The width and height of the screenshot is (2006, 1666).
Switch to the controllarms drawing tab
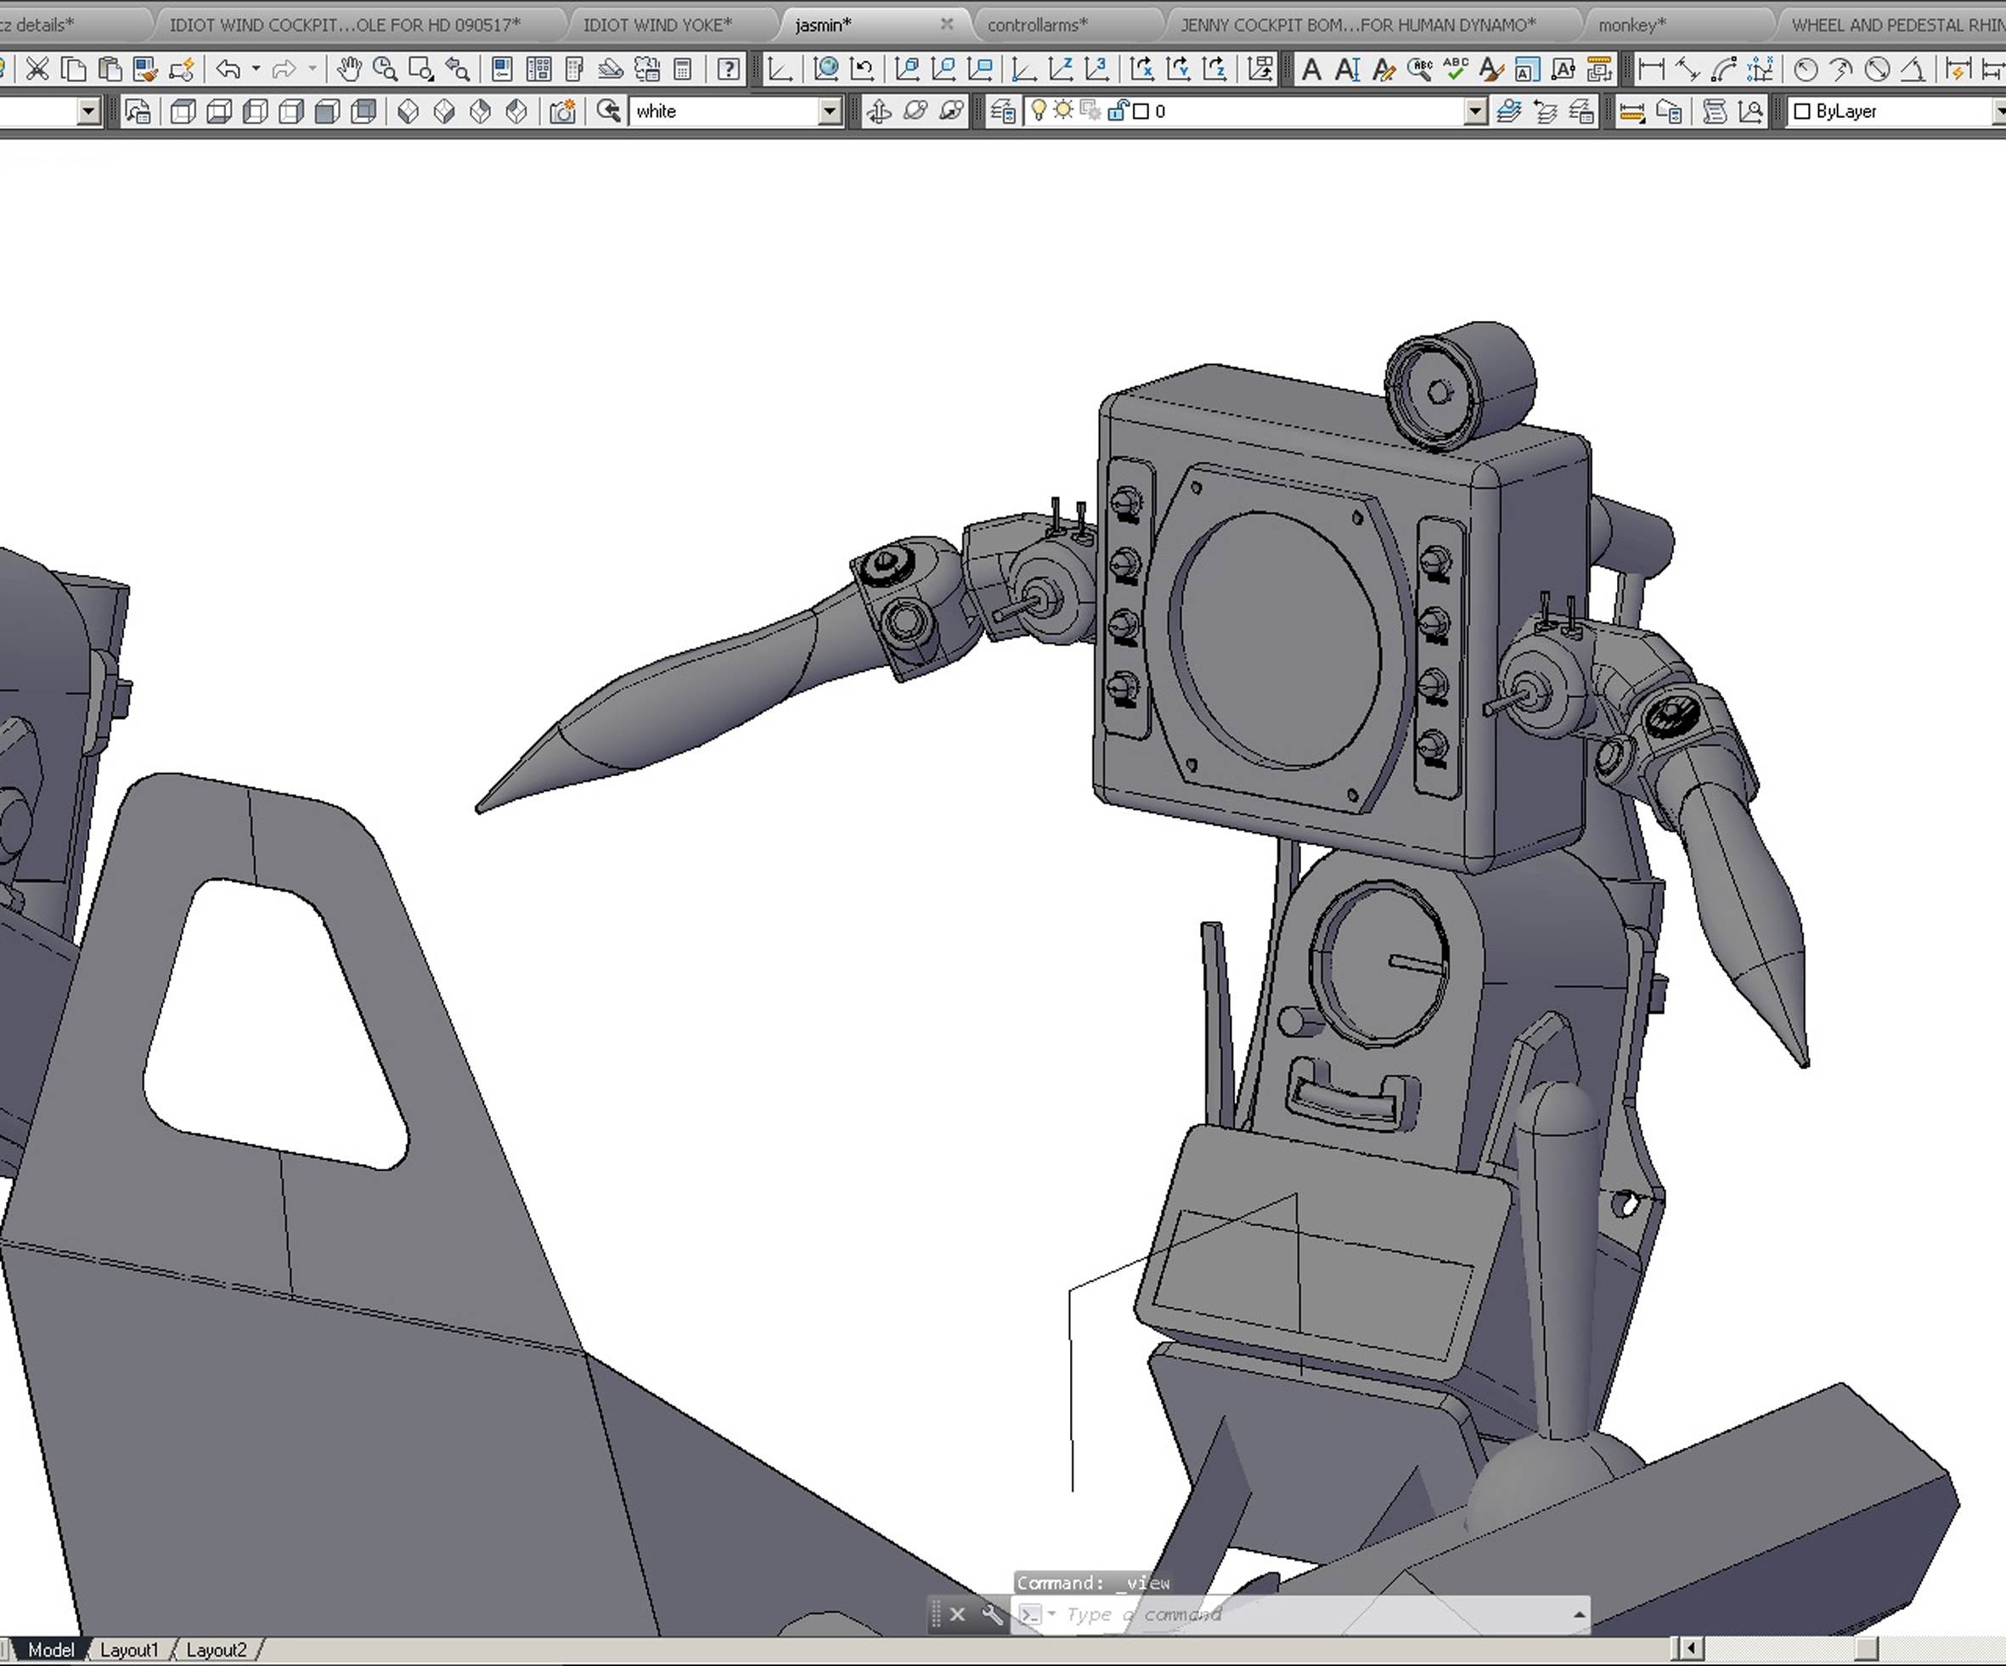coord(1037,25)
